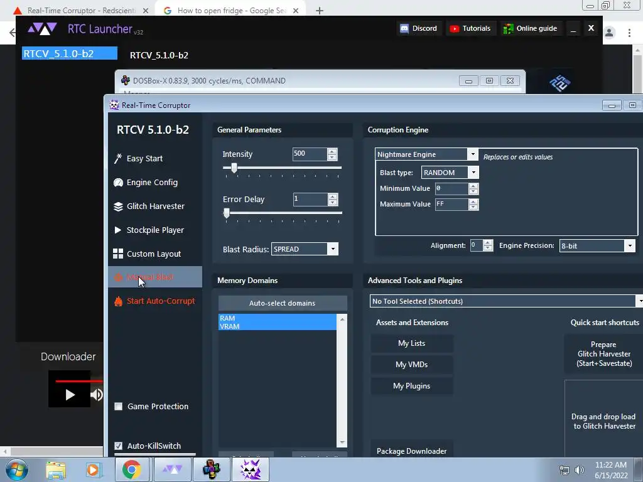The height and width of the screenshot is (482, 643).
Task: Click the RTC Launcher logo
Action: pyautogui.click(x=42, y=29)
